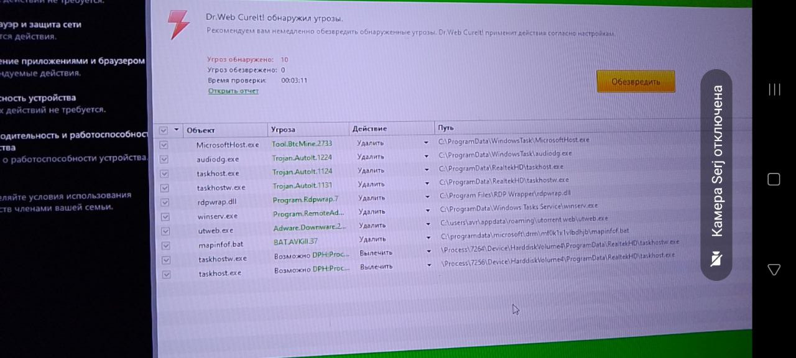
Task: Sort by the Путь column header
Action: click(446, 127)
